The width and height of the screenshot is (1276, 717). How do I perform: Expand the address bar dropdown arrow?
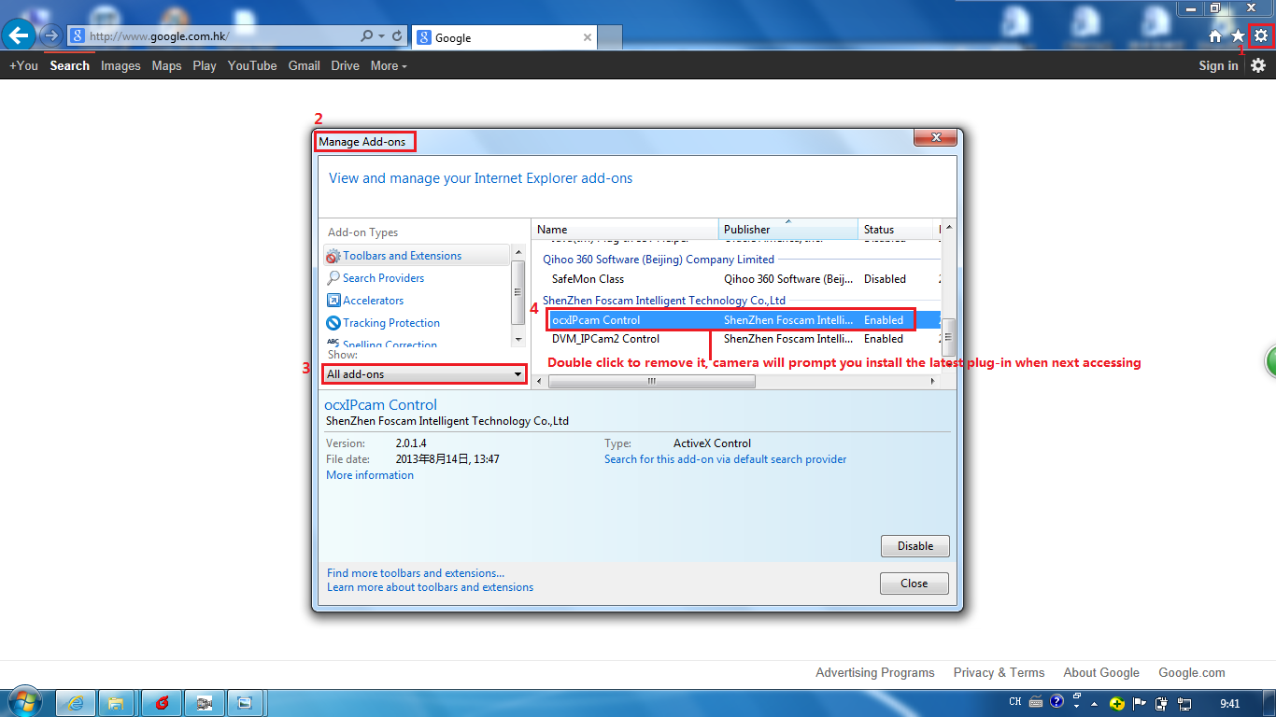coord(382,35)
